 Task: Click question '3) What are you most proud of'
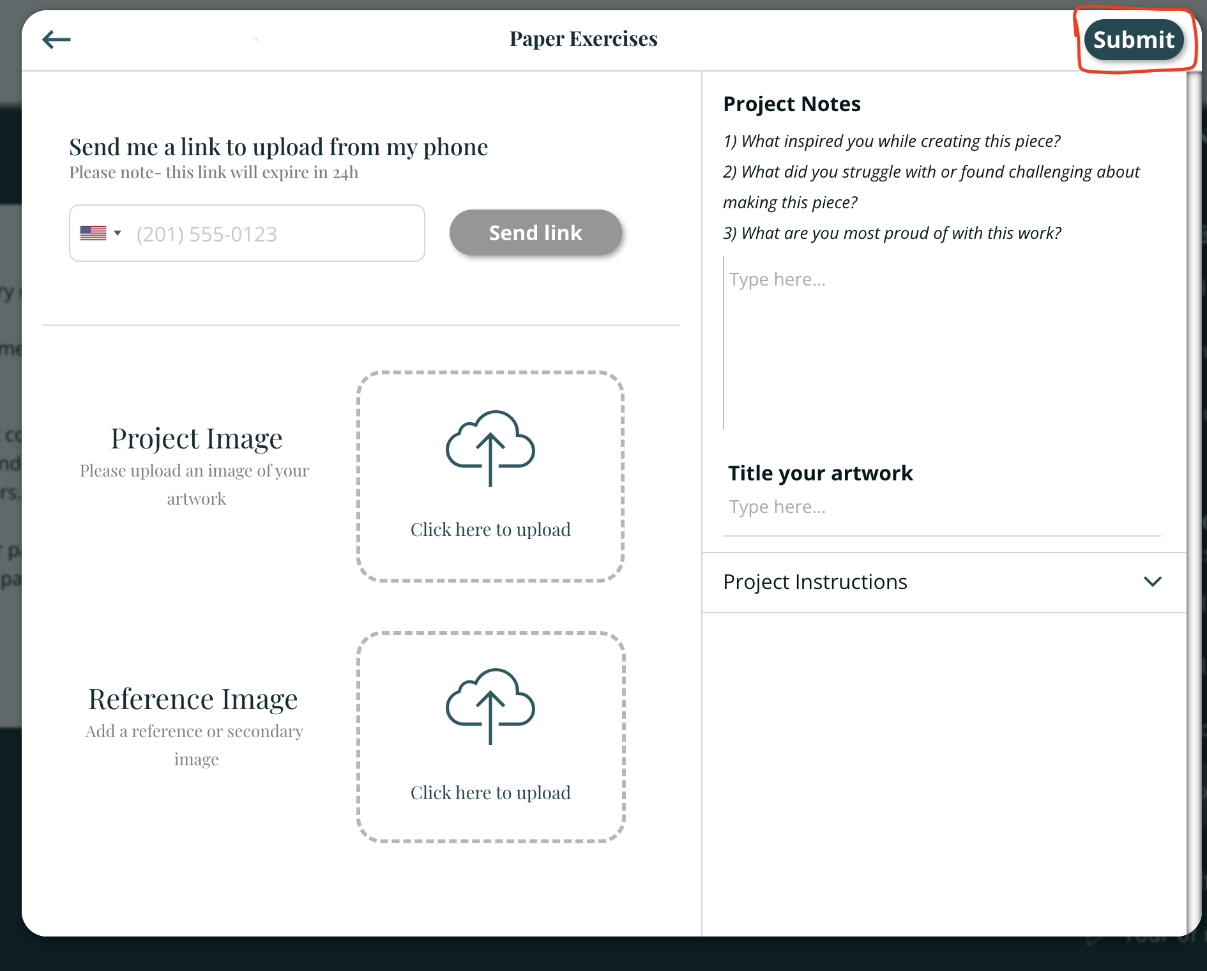pyautogui.click(x=892, y=233)
